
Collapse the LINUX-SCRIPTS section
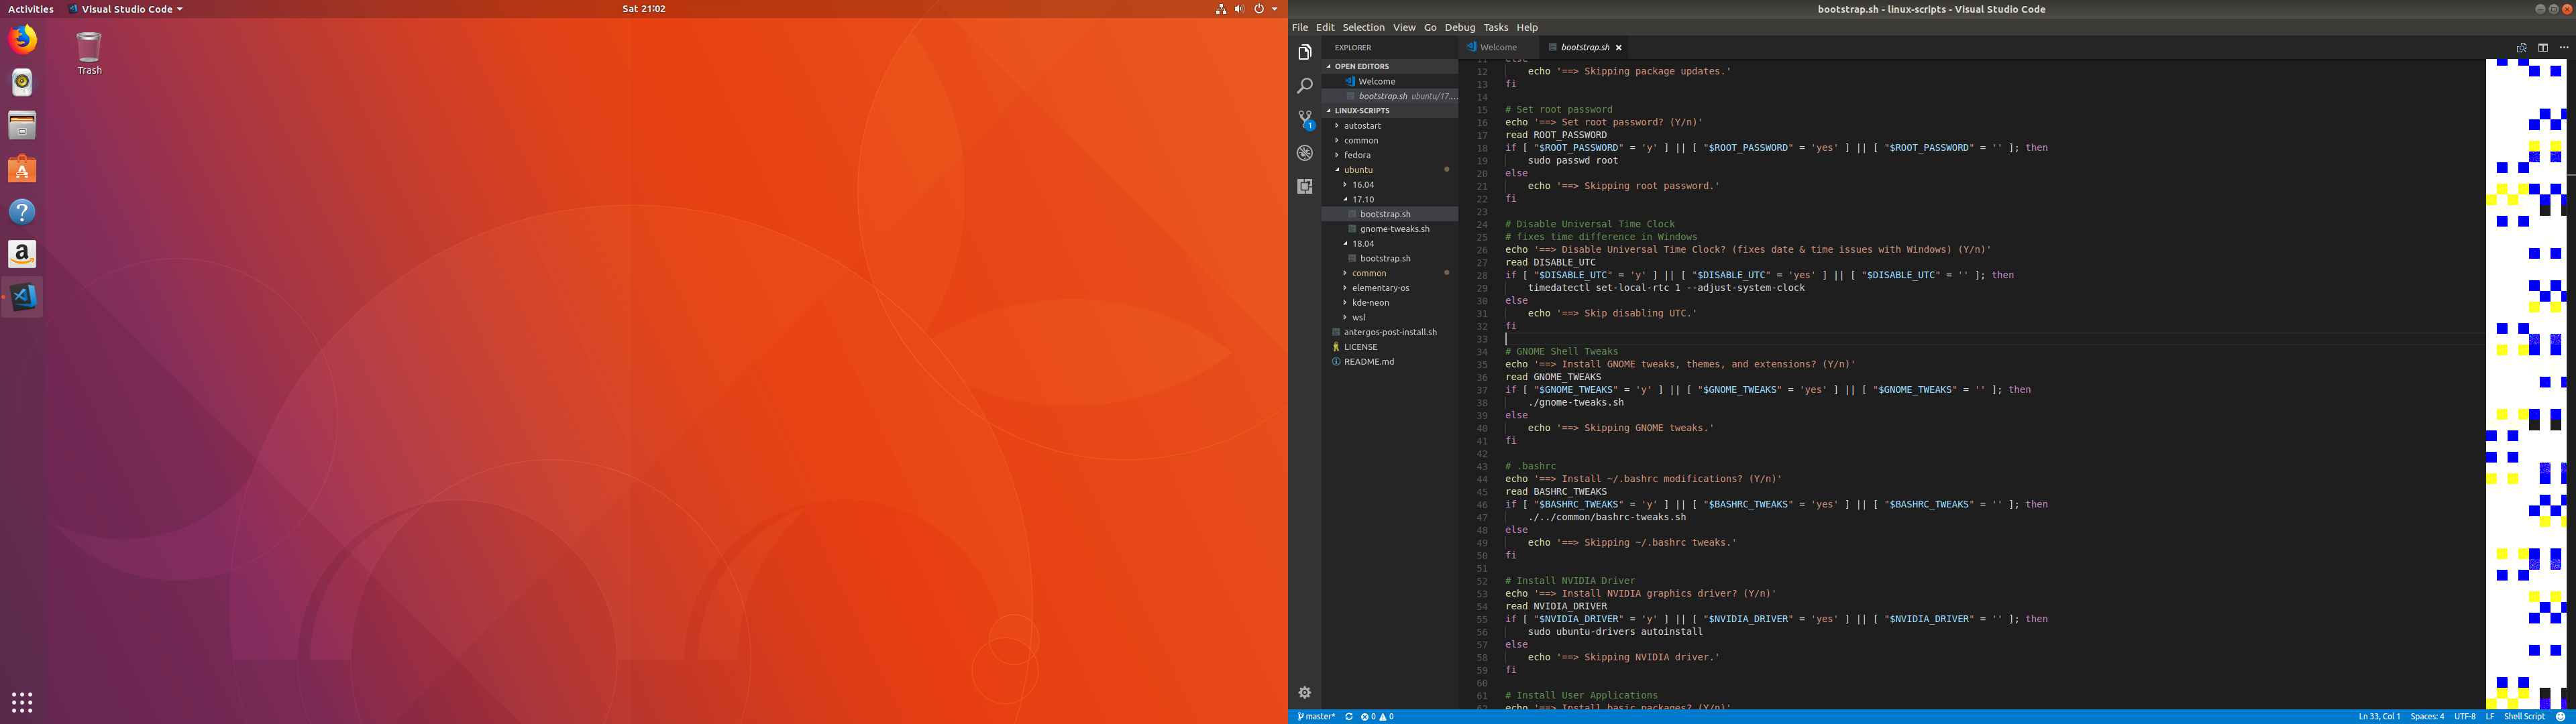1390,110
